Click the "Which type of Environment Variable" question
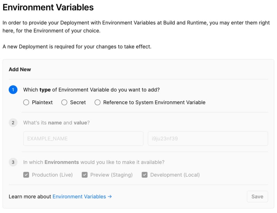Image resolution: width=277 pixels, height=213 pixels. coord(91,90)
